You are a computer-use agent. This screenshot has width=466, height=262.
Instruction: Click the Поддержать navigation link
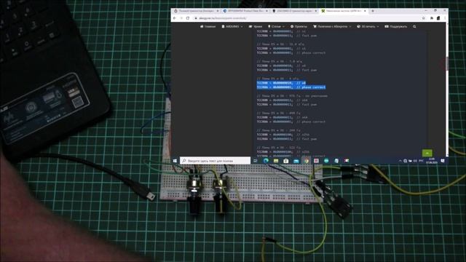396,26
